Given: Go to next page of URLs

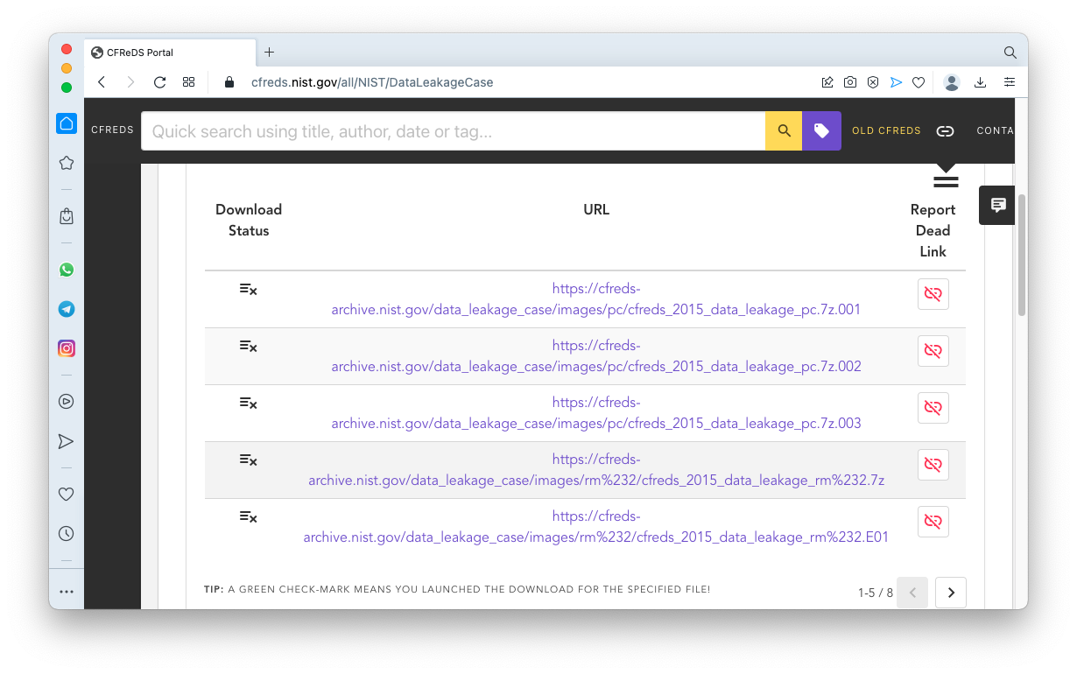Looking at the screenshot, I should (950, 593).
